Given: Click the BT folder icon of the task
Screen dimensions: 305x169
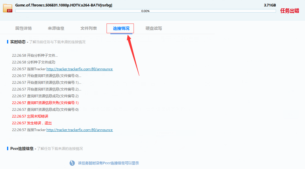Looking at the screenshot, I should 8,8.
